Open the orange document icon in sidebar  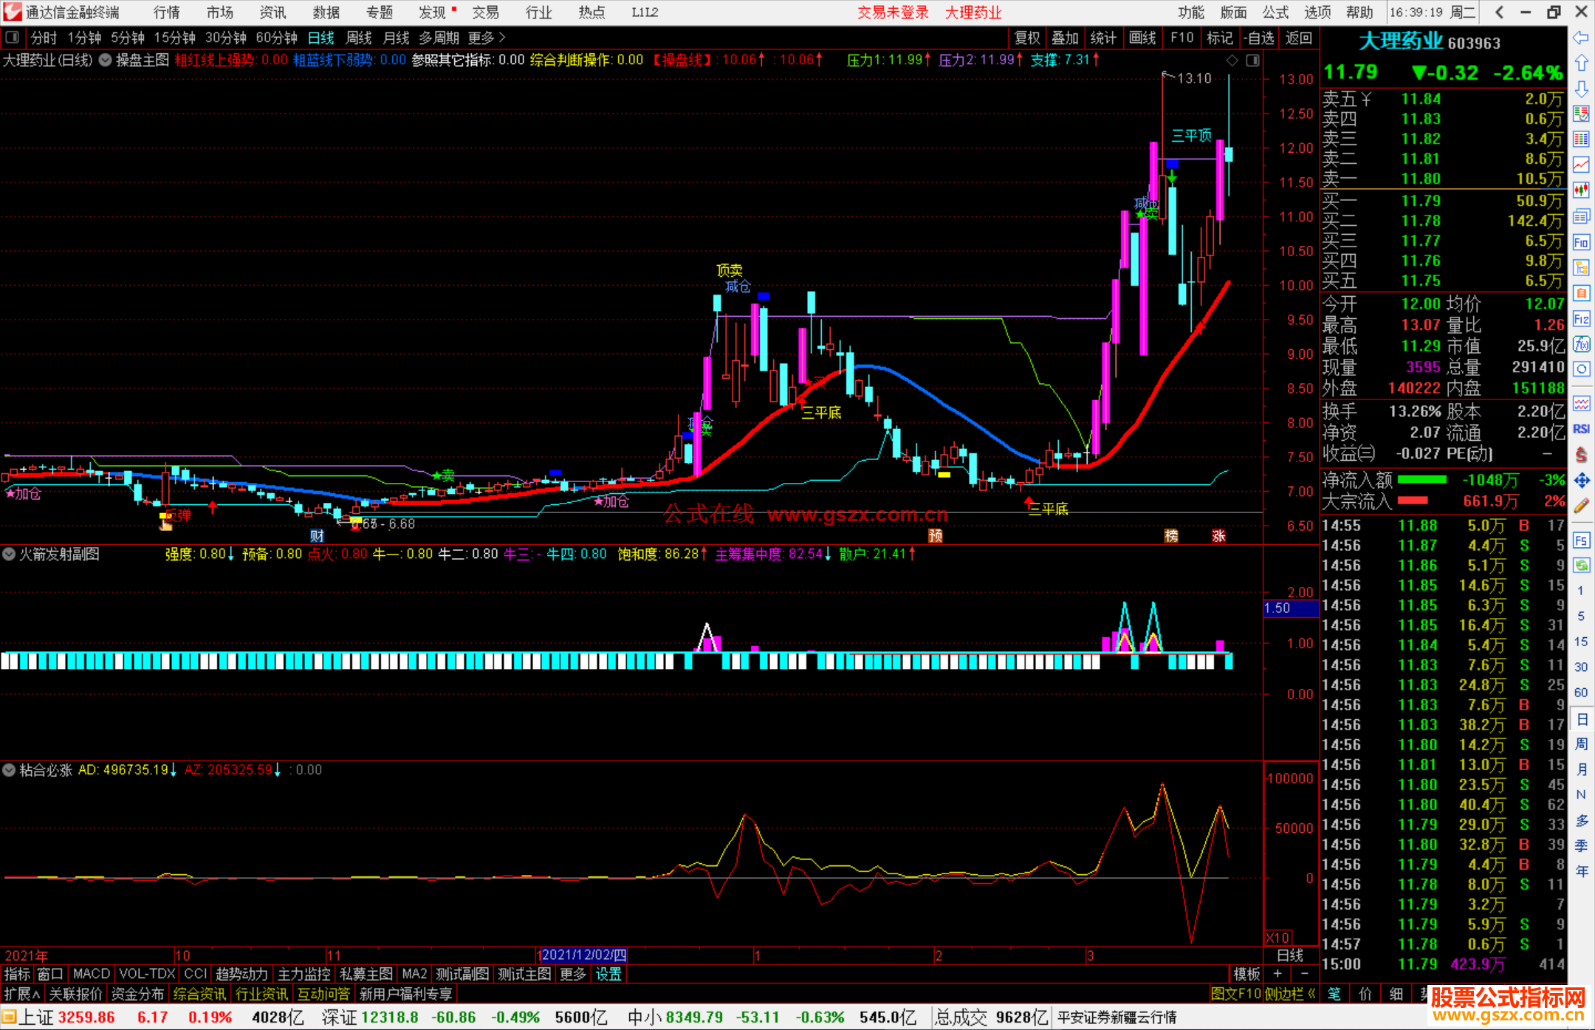[1581, 293]
